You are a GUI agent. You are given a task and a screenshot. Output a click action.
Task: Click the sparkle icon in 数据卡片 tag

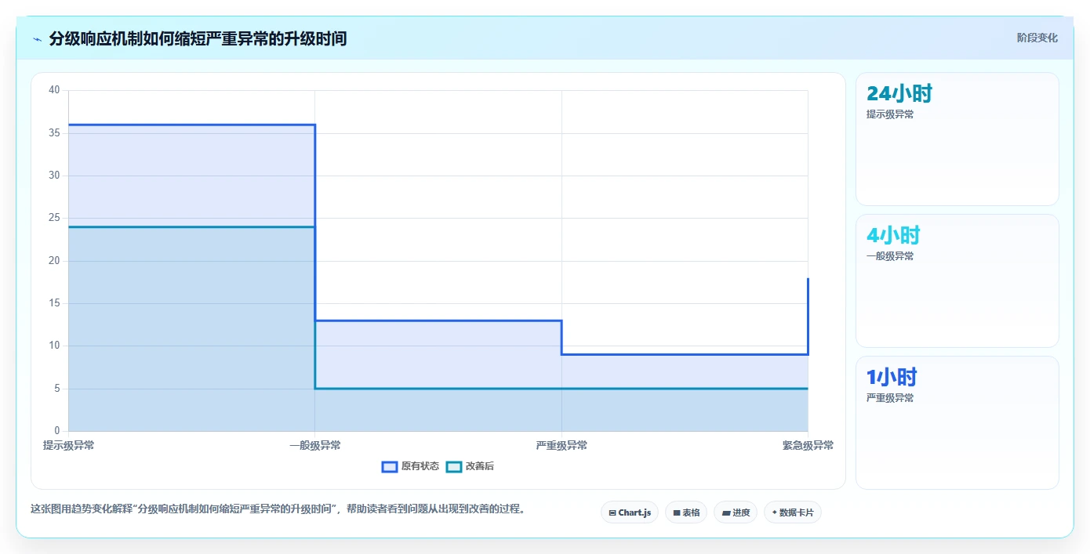775,512
